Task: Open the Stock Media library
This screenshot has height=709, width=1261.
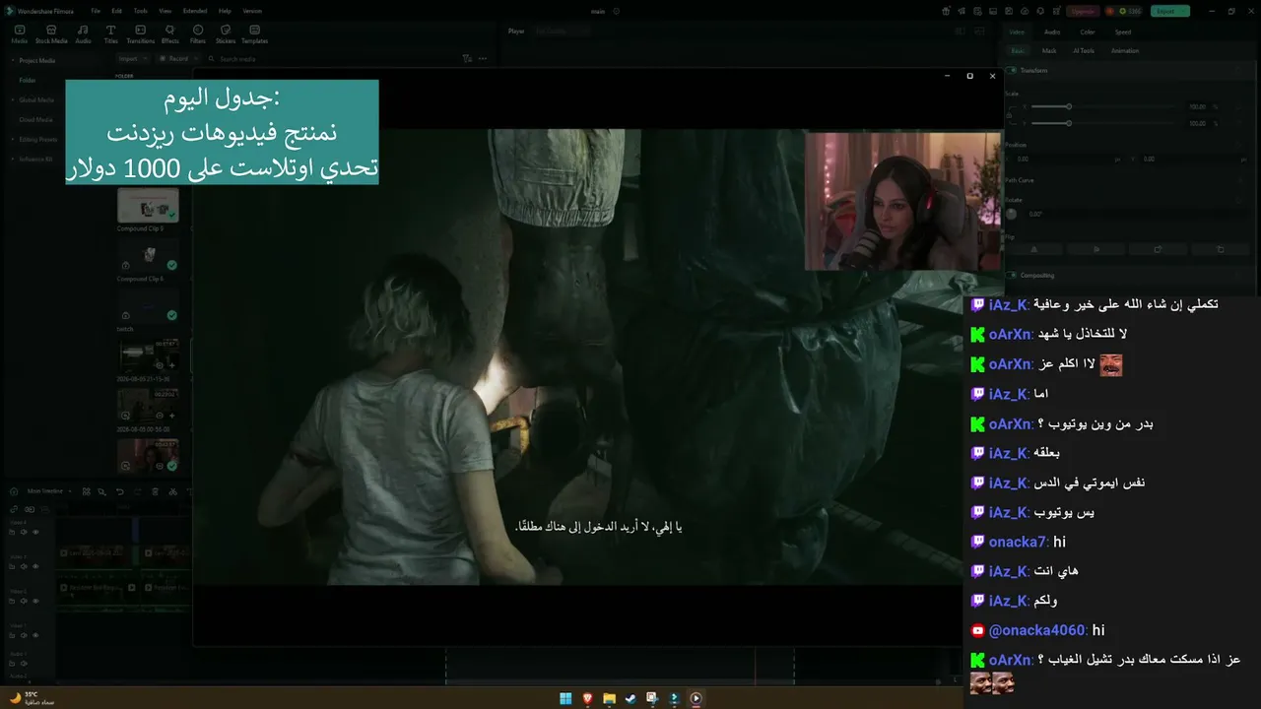Action: click(x=51, y=33)
